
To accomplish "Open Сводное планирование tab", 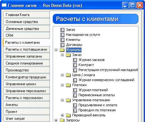I will [x=27, y=63].
